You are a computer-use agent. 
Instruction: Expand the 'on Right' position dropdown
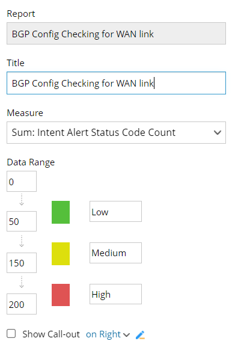point(108,334)
